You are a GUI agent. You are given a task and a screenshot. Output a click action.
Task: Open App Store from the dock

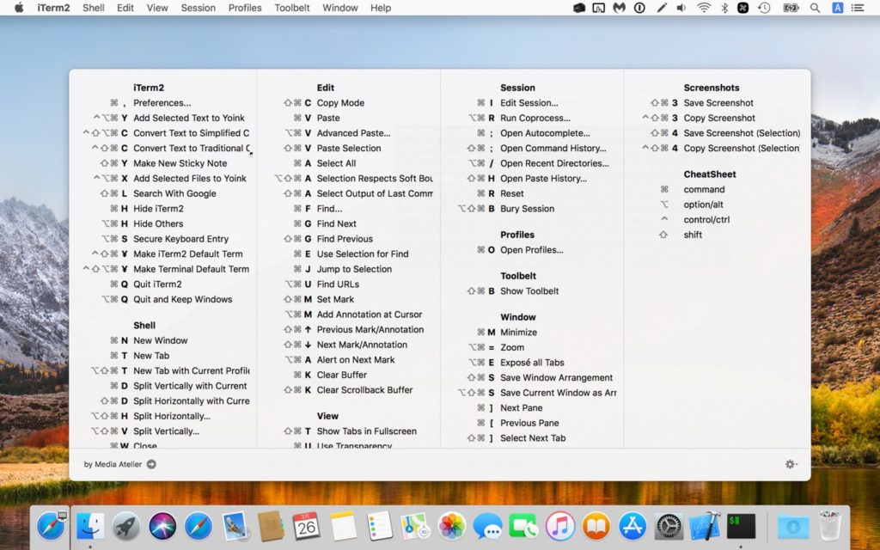tap(632, 525)
